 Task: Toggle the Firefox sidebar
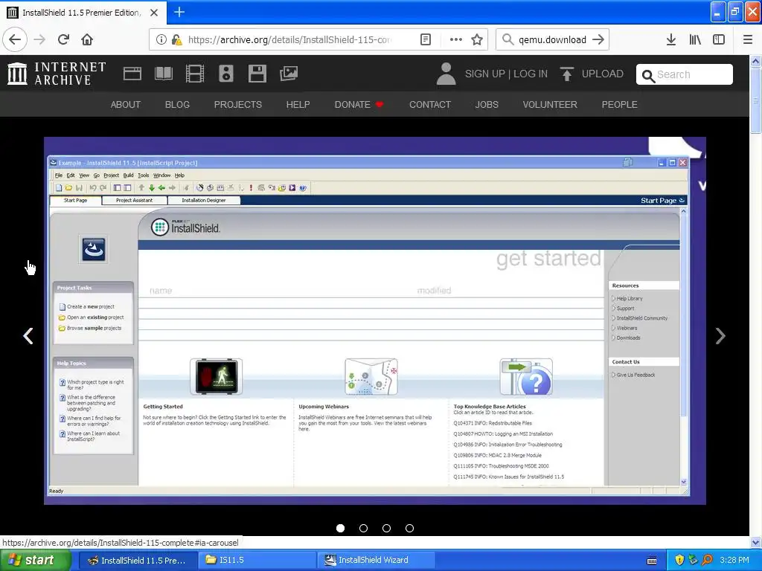(x=719, y=39)
